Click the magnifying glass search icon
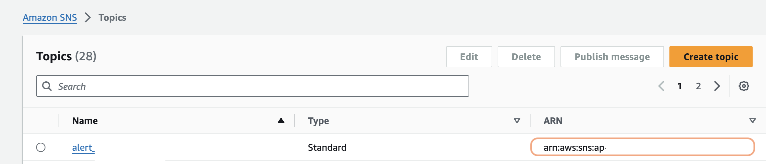The width and height of the screenshot is (766, 164). [x=47, y=86]
